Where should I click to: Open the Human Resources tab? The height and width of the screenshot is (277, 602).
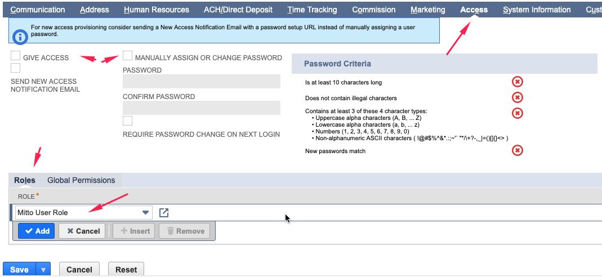pyautogui.click(x=157, y=10)
